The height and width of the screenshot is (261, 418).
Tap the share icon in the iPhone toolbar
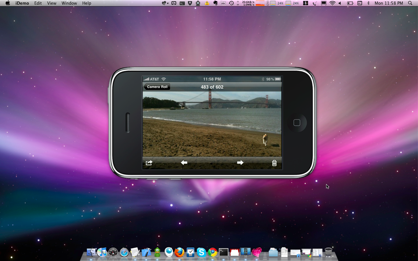[149, 163]
